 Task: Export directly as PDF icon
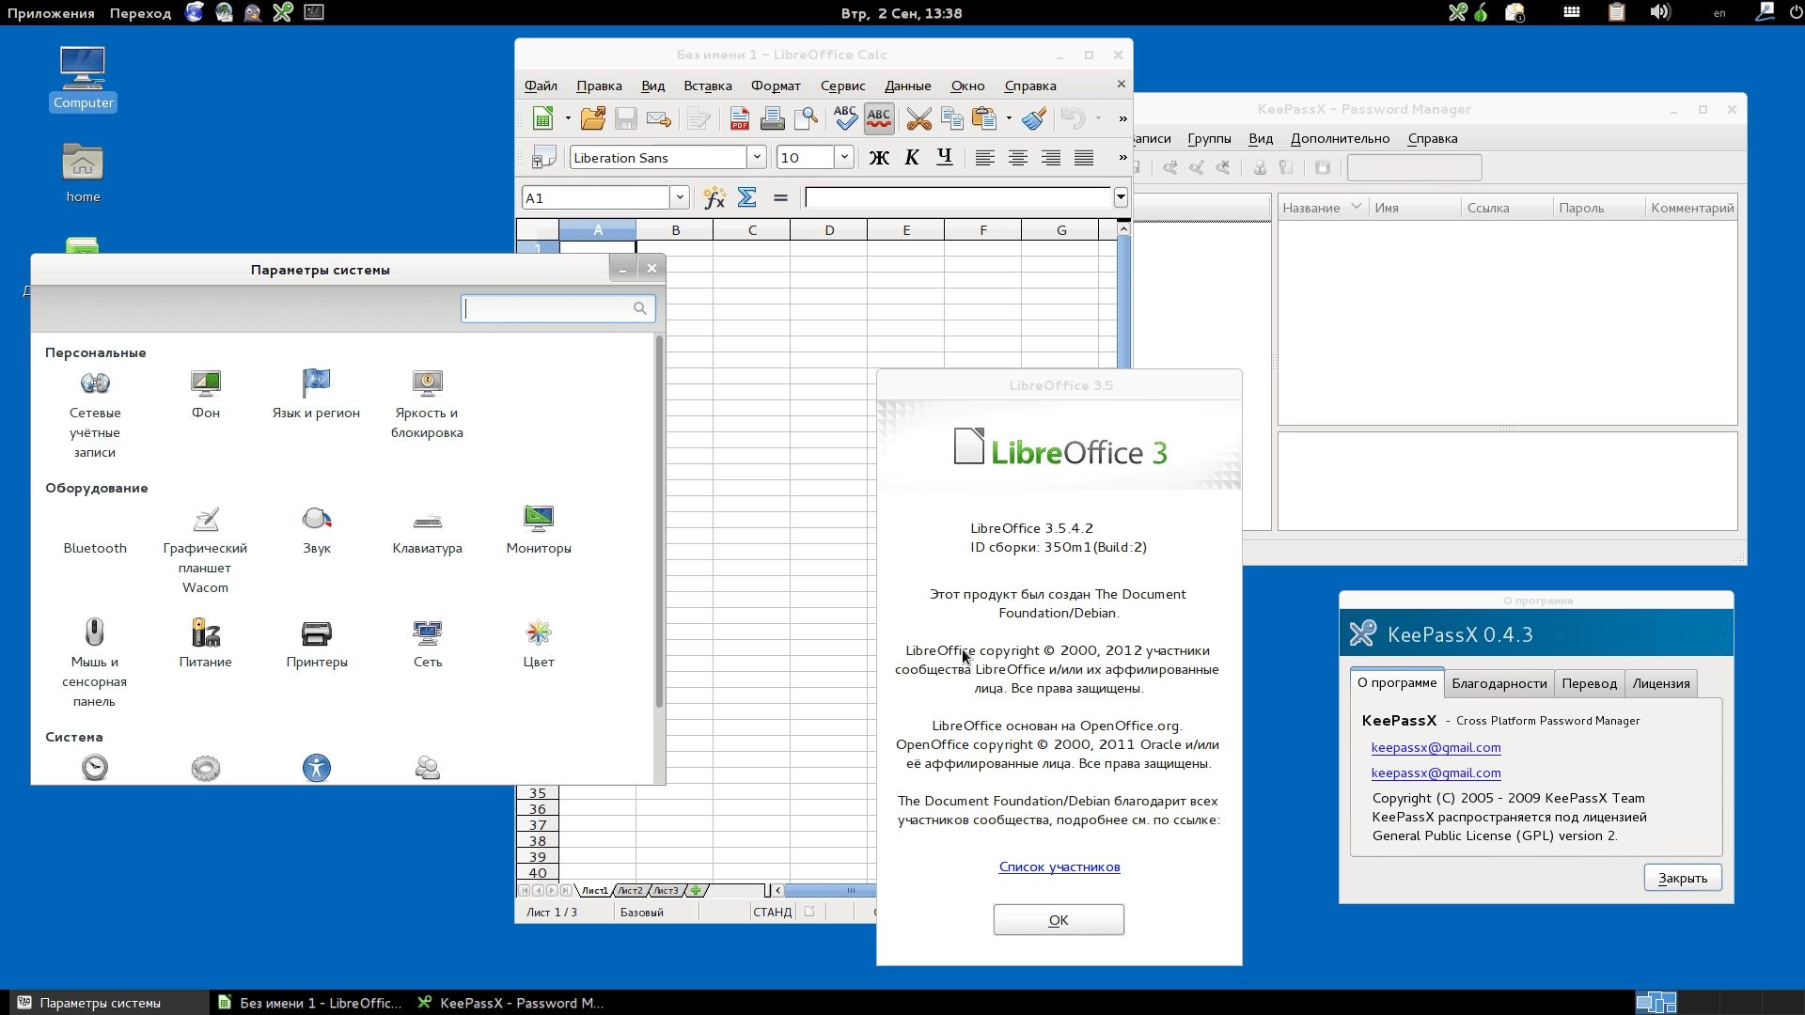pos(740,118)
